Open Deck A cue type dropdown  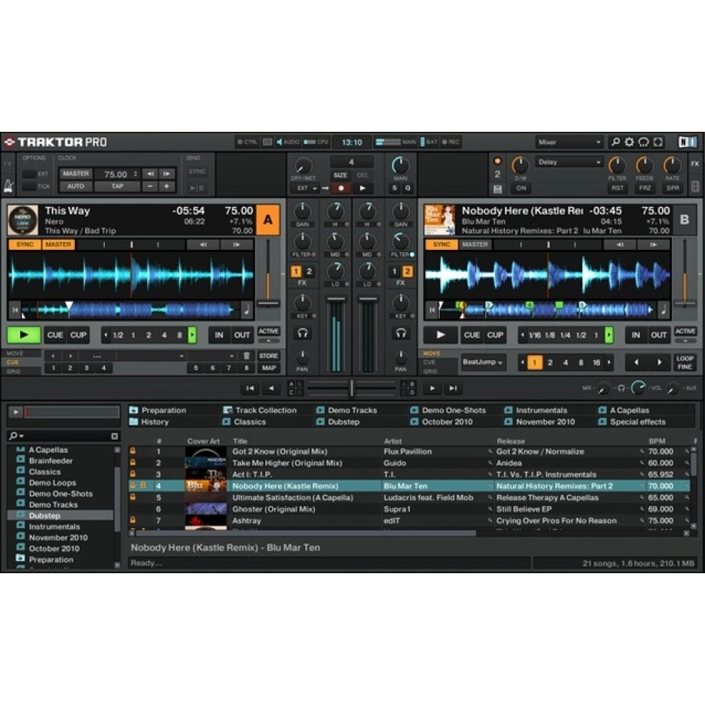212,356
